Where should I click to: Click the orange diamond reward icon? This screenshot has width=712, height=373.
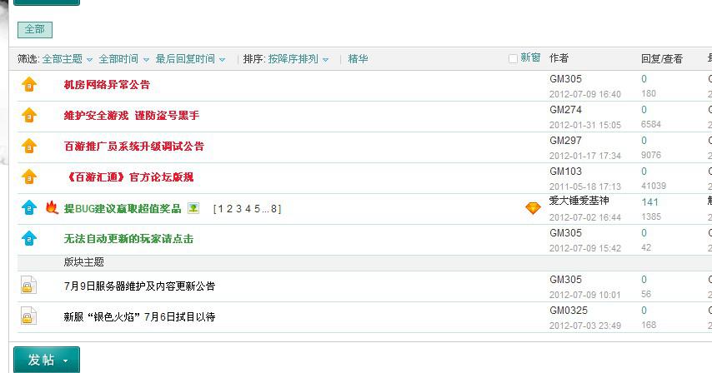[x=533, y=208]
